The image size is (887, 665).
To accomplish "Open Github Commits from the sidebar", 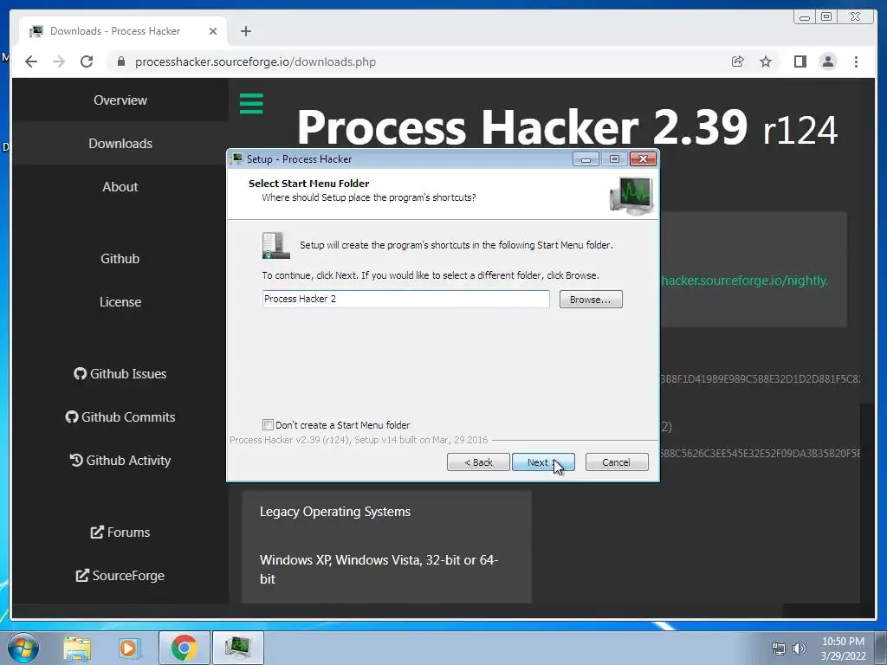I will pos(120,417).
